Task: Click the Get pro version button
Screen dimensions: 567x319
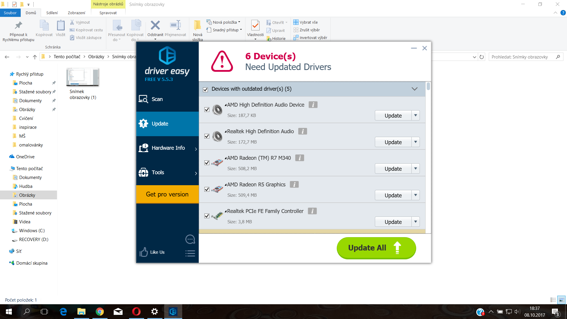Action: (x=167, y=194)
